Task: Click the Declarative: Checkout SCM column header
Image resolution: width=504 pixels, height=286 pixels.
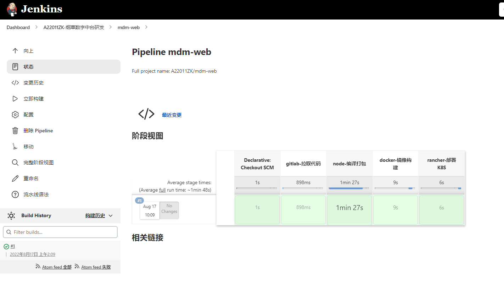Action: pos(257,164)
